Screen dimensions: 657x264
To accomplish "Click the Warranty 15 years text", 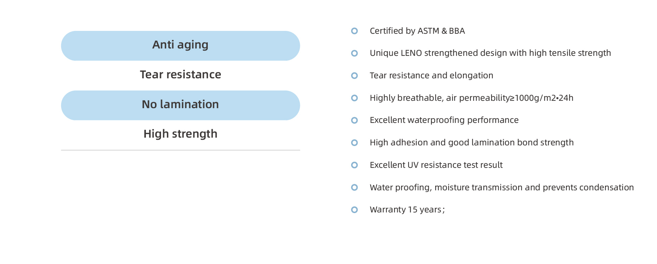I will point(407,210).
